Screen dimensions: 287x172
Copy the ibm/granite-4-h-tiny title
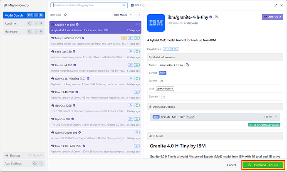coord(216,17)
